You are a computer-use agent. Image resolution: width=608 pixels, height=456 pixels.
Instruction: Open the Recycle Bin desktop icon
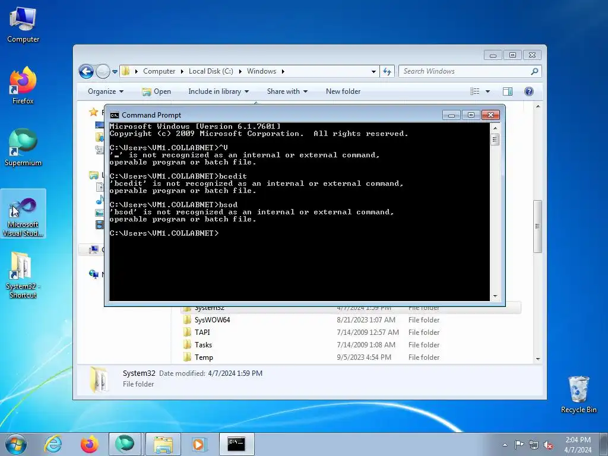(x=578, y=394)
